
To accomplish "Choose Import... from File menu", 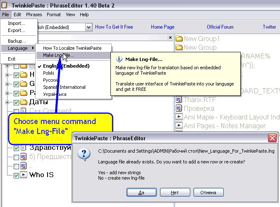I will pyautogui.click(x=19, y=23).
